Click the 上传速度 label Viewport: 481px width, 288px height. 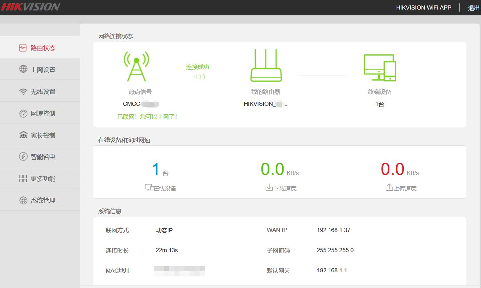(405, 188)
